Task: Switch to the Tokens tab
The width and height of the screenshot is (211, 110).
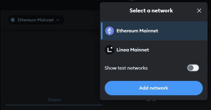Action: point(54,100)
